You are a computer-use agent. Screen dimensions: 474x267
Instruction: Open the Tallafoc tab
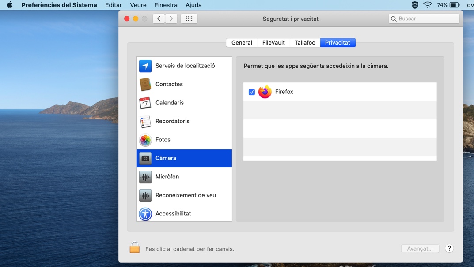(305, 43)
